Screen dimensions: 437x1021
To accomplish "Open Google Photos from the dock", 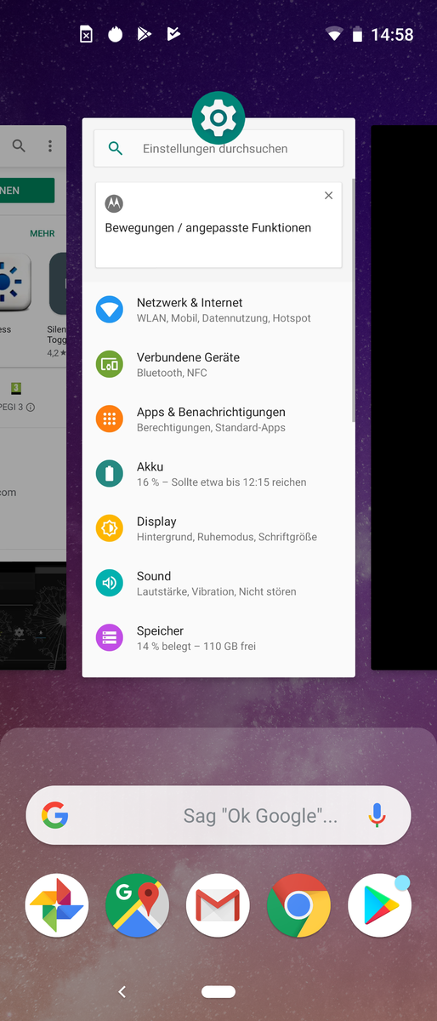I will coord(57,905).
